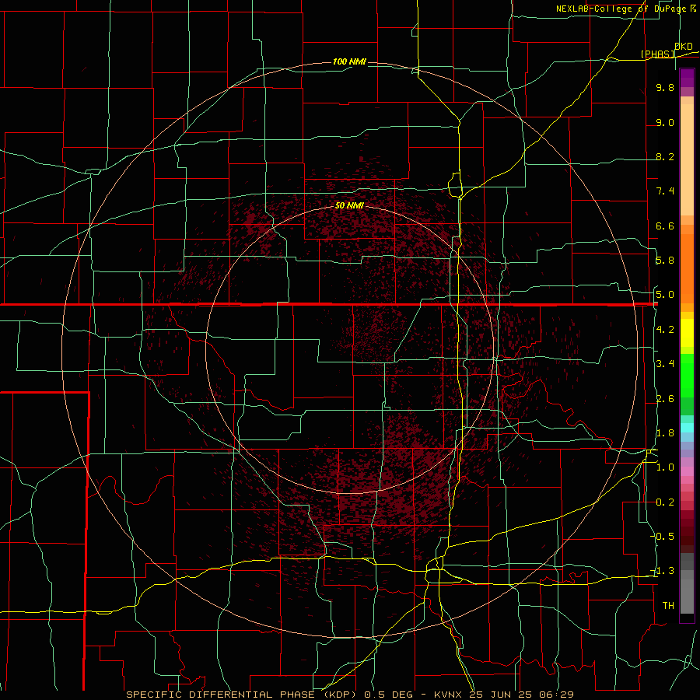This screenshot has width=700, height=700.
Task: Pick the light peach segment of color bar
Action: coord(687,159)
